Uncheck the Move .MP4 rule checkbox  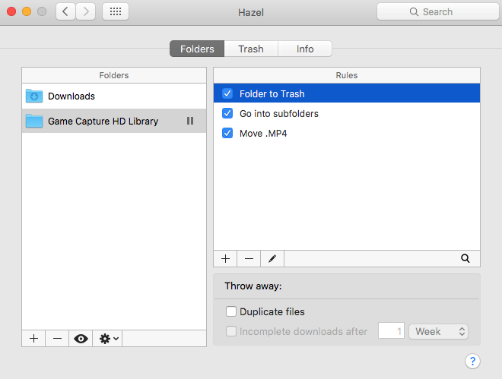[227, 133]
